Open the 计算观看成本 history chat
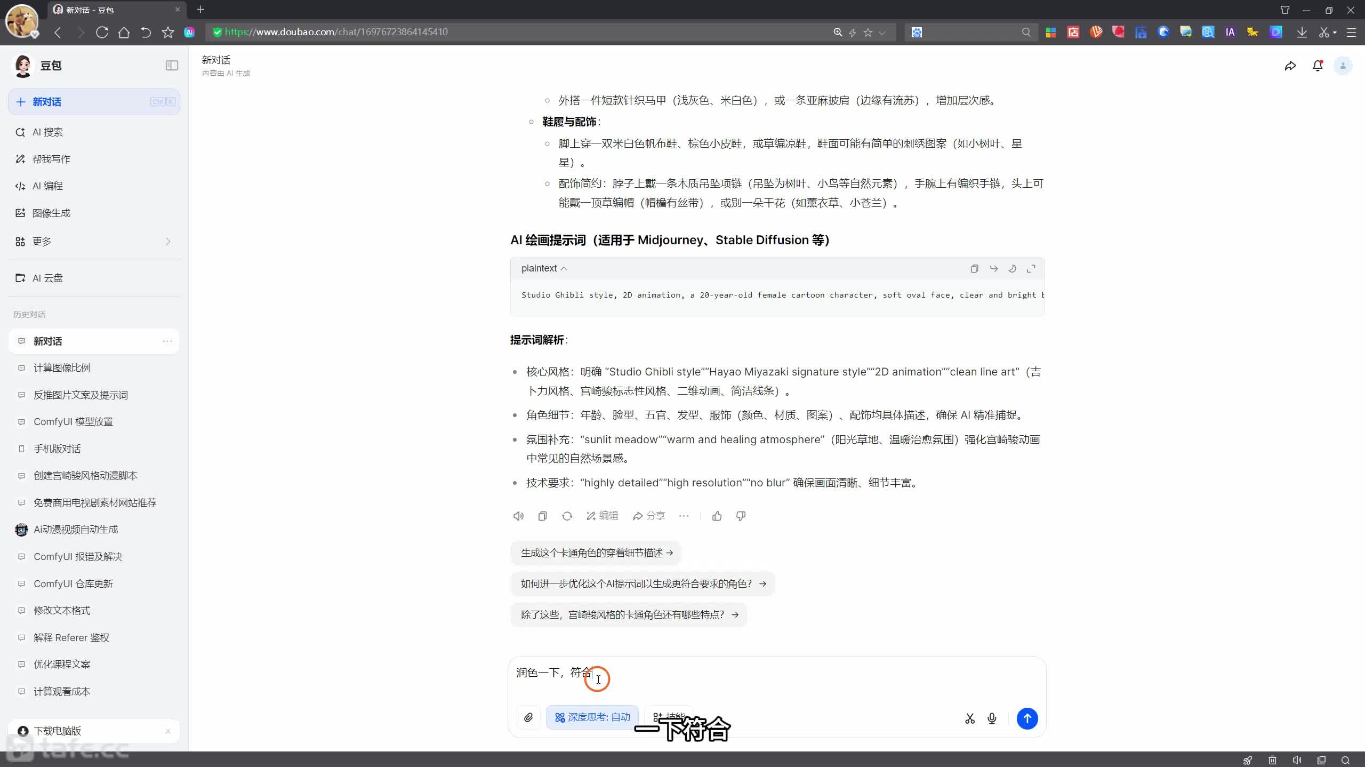 click(x=94, y=692)
